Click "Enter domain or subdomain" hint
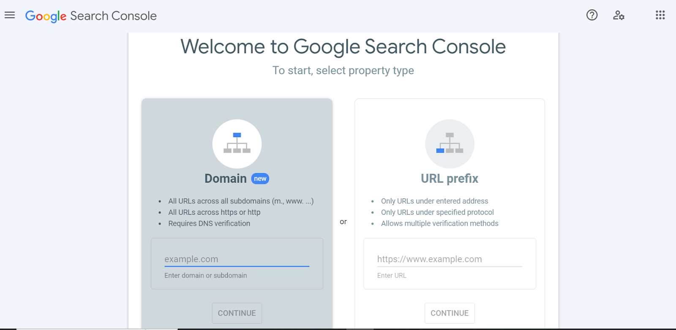This screenshot has height=330, width=676. tap(206, 275)
